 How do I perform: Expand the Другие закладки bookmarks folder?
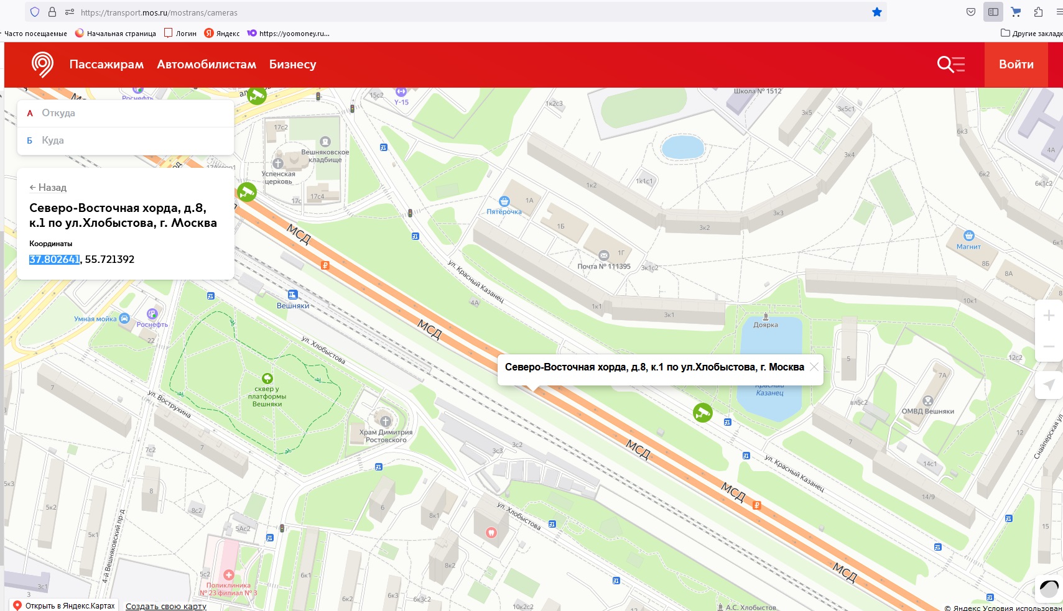point(1031,33)
